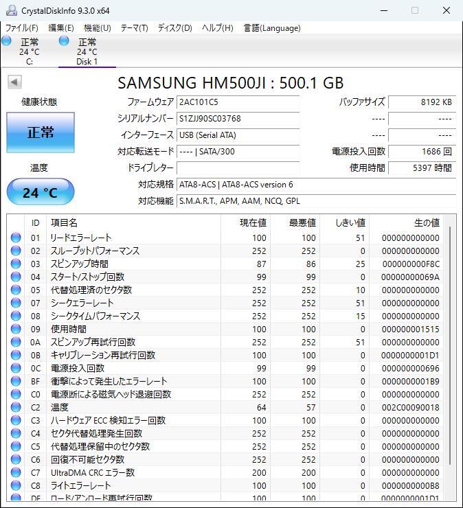463x508 pixels.
Task: Open the 言語(Language) menu
Action: click(272, 28)
